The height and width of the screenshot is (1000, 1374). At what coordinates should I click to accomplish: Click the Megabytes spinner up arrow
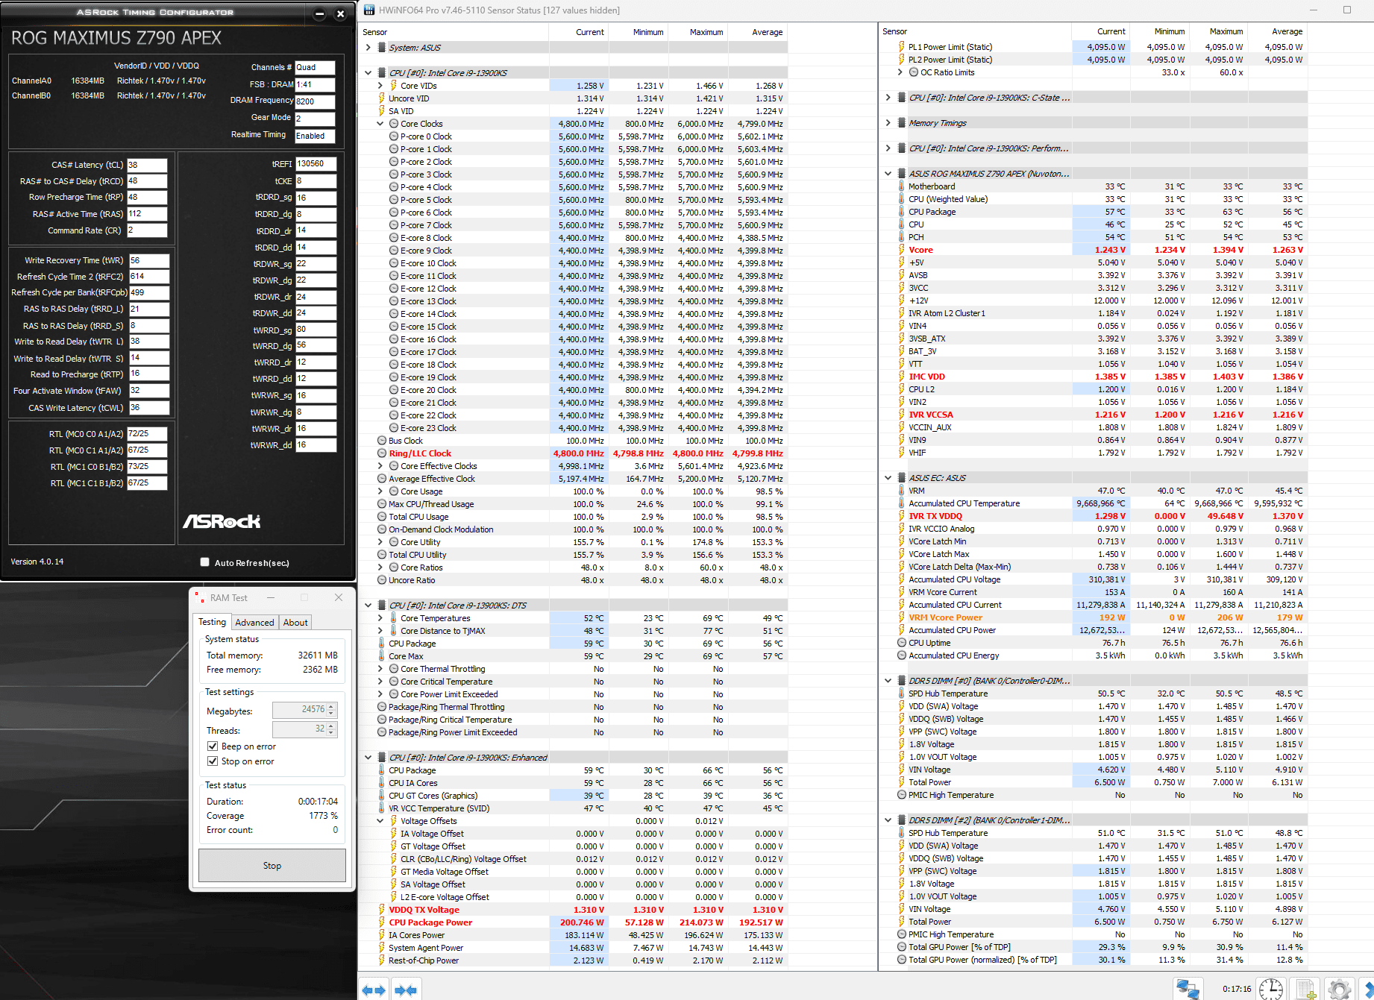(x=332, y=706)
